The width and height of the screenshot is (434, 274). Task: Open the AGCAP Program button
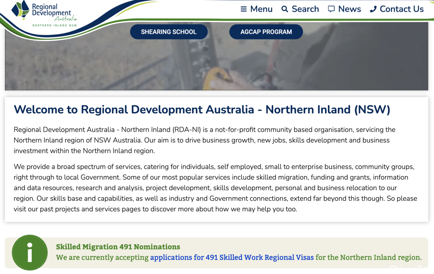click(x=266, y=32)
